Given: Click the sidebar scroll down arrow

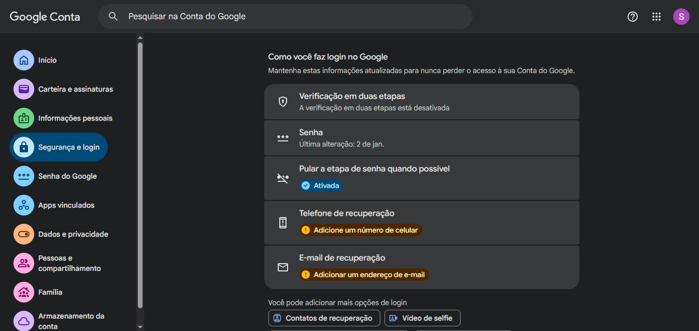Looking at the screenshot, I should (140, 327).
